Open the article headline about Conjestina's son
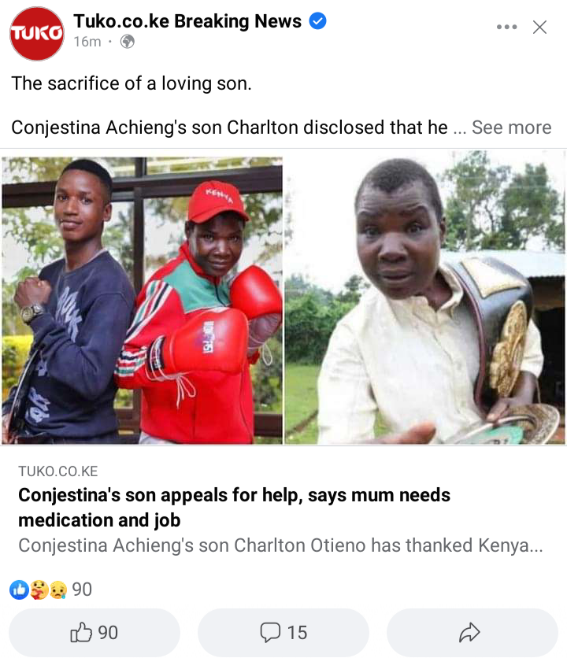The height and width of the screenshot is (658, 567). tap(234, 508)
